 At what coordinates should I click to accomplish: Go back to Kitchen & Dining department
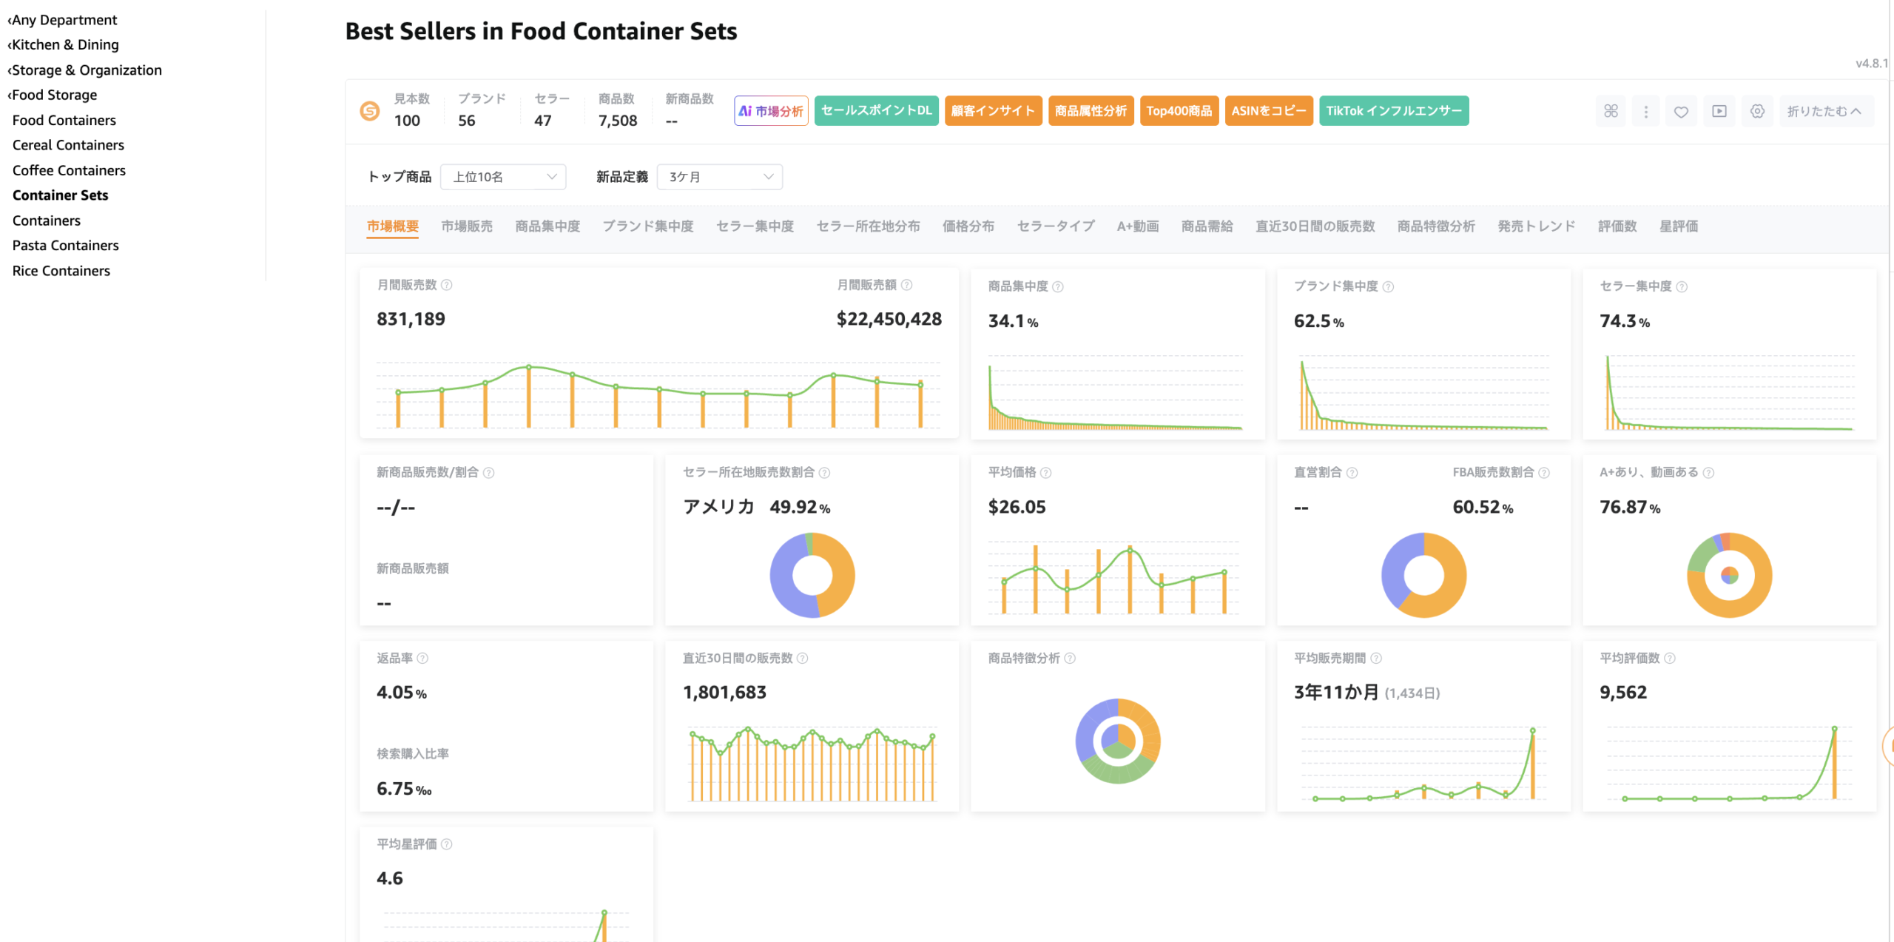[x=65, y=44]
